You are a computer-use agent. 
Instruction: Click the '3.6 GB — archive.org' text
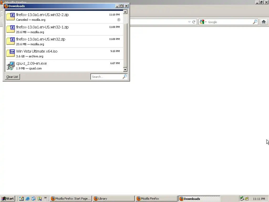tap(30, 56)
